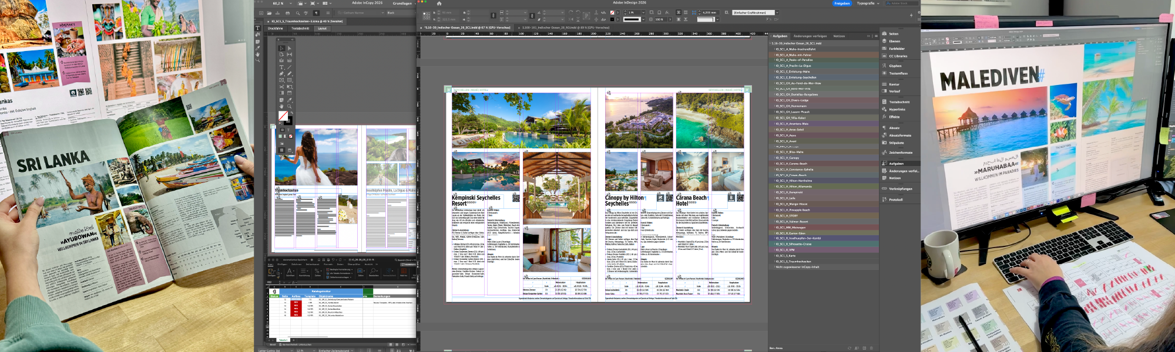1175x352 pixels.
Task: Switch to the Textabschnitt tab in InCopy
Action: (x=300, y=28)
